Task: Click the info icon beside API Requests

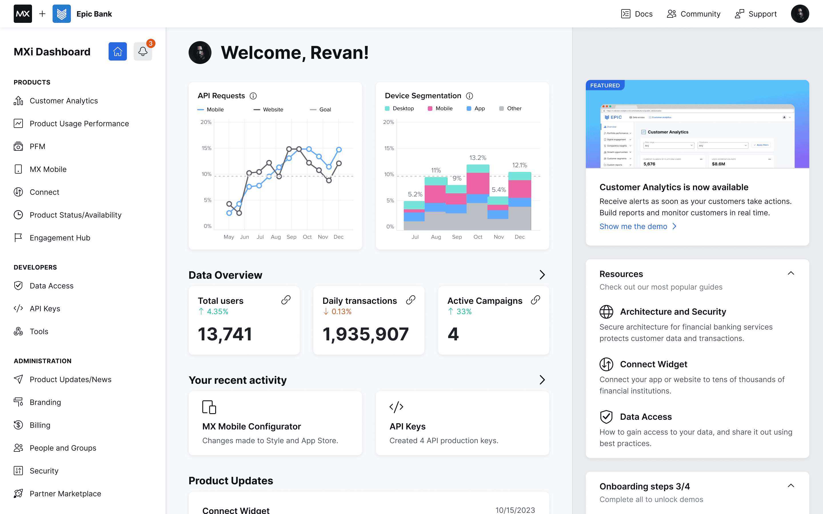Action: [x=253, y=96]
